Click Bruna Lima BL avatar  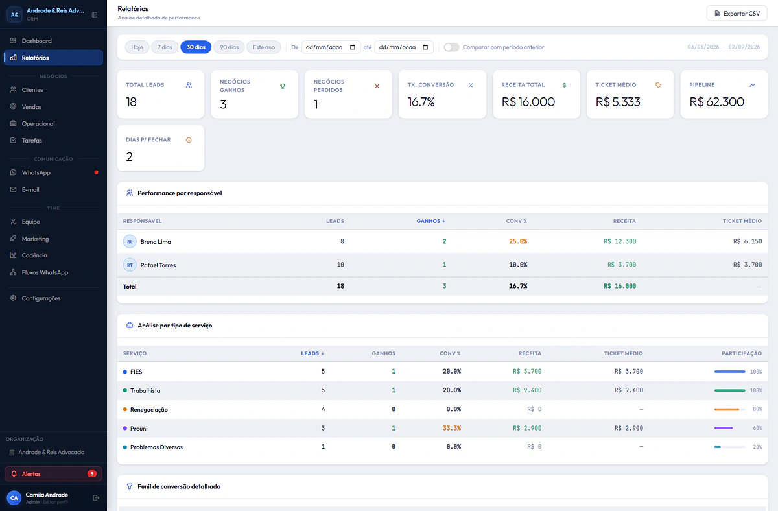(130, 241)
